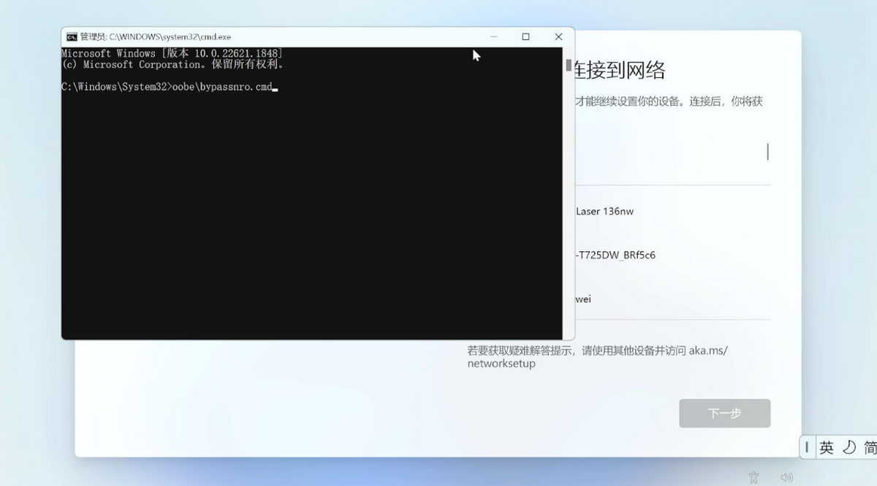Click the cmd.exe title bar icon
The image size is (877, 486).
coord(72,36)
